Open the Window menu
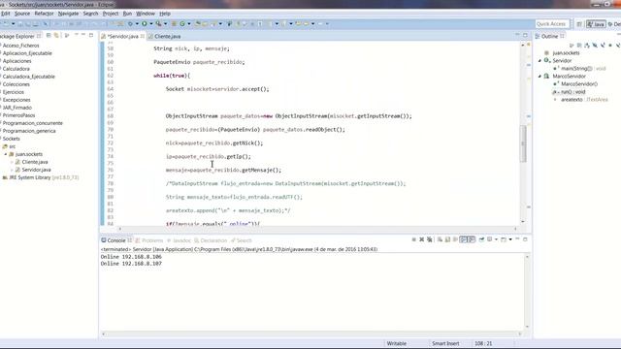The height and width of the screenshot is (349, 621). [146, 14]
